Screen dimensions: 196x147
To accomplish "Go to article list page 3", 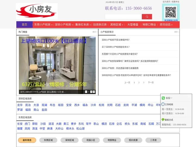I will (144, 82).
